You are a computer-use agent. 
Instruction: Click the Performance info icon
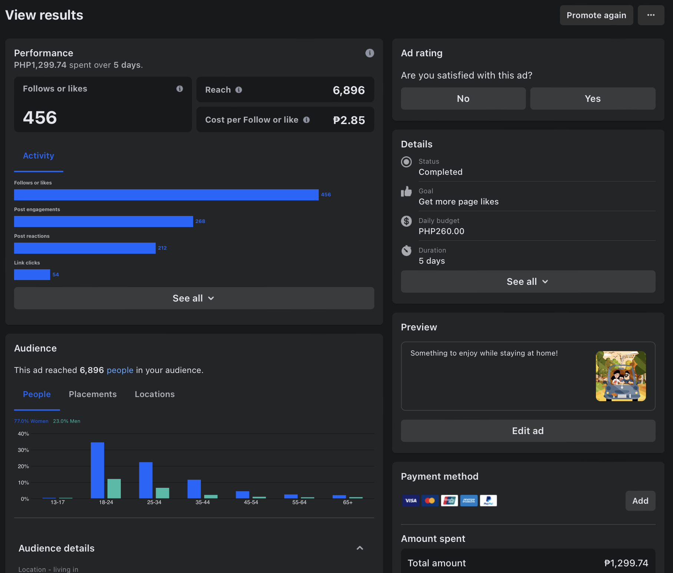(369, 53)
